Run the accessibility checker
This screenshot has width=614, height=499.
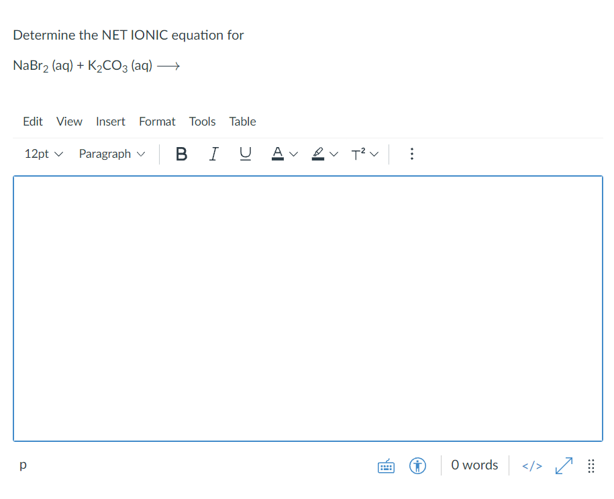click(x=417, y=465)
